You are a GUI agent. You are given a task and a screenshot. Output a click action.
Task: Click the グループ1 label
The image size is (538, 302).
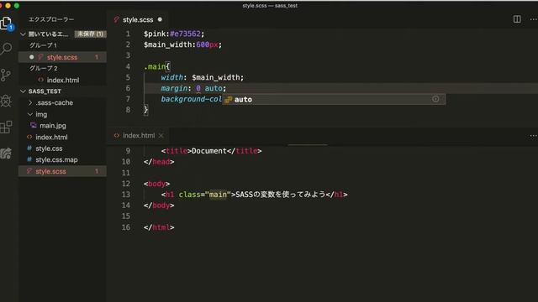(x=43, y=45)
